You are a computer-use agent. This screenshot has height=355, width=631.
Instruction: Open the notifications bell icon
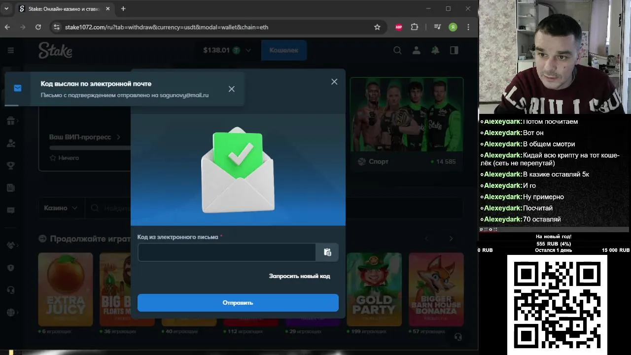pyautogui.click(x=435, y=50)
